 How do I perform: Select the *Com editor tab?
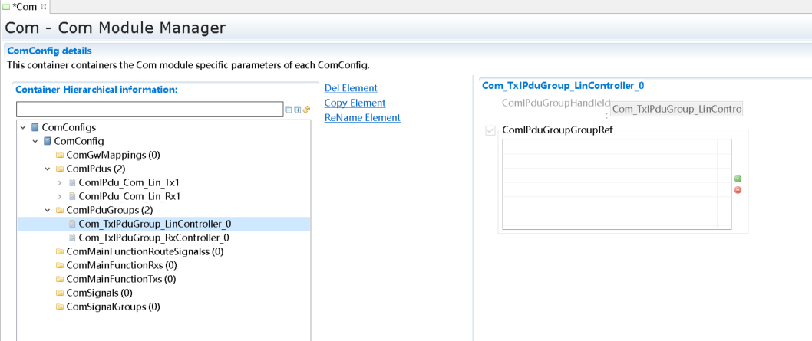click(x=25, y=7)
